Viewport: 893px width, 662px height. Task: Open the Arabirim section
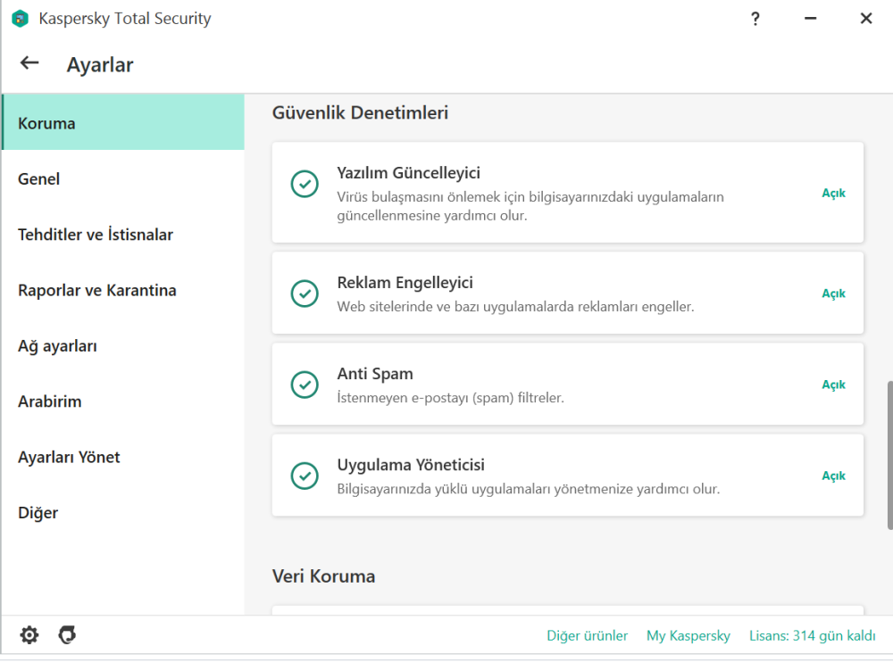[x=123, y=401]
